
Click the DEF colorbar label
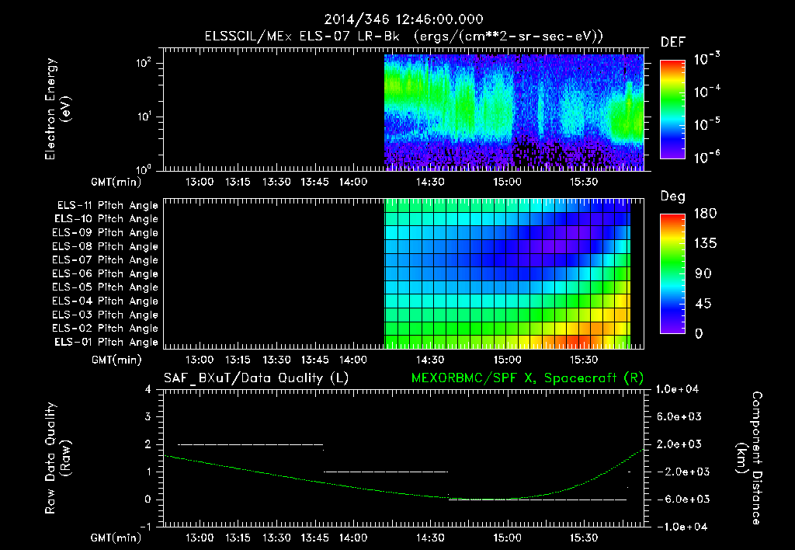click(x=673, y=42)
